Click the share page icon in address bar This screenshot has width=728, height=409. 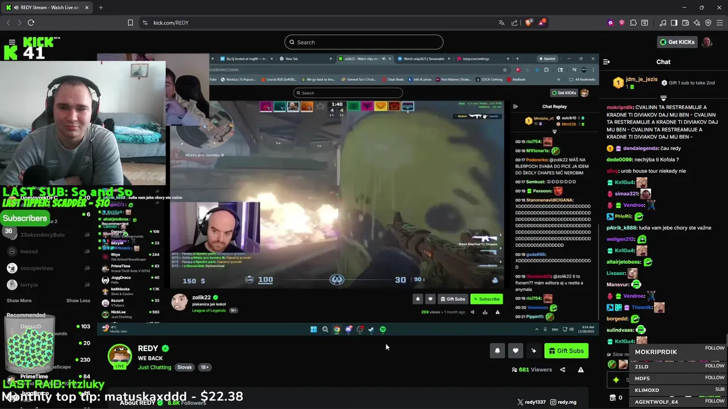pyautogui.click(x=515, y=23)
